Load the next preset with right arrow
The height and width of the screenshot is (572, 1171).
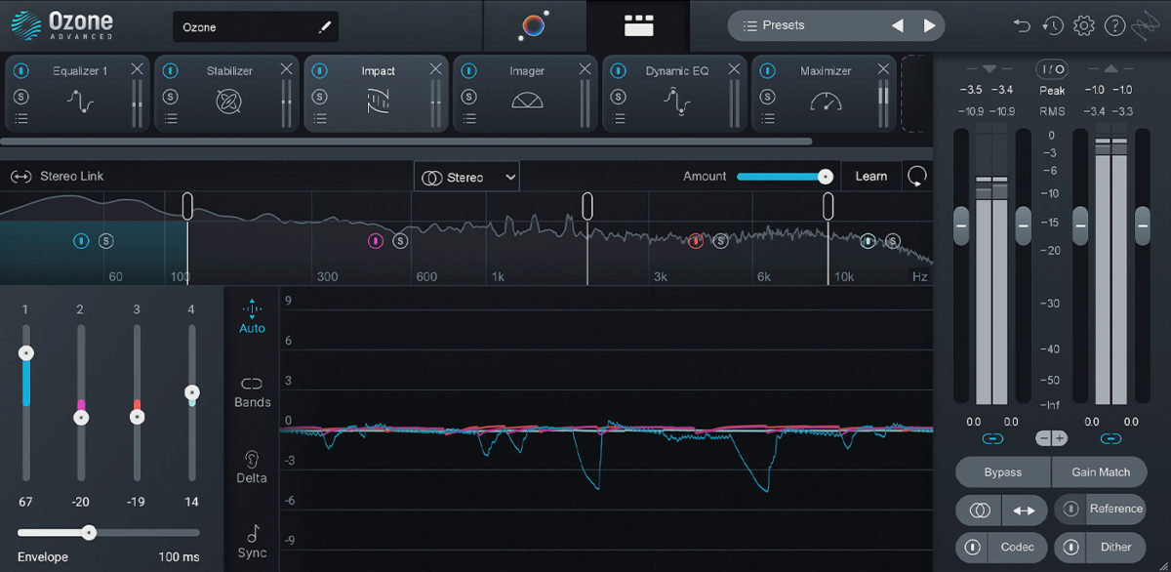click(x=929, y=26)
